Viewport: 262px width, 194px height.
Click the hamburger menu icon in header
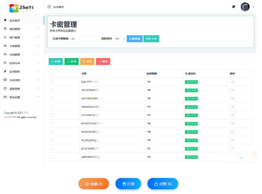[x=49, y=7]
